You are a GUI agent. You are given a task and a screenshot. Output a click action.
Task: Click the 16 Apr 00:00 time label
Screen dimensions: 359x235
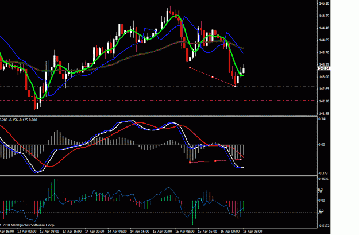[x=230, y=232]
